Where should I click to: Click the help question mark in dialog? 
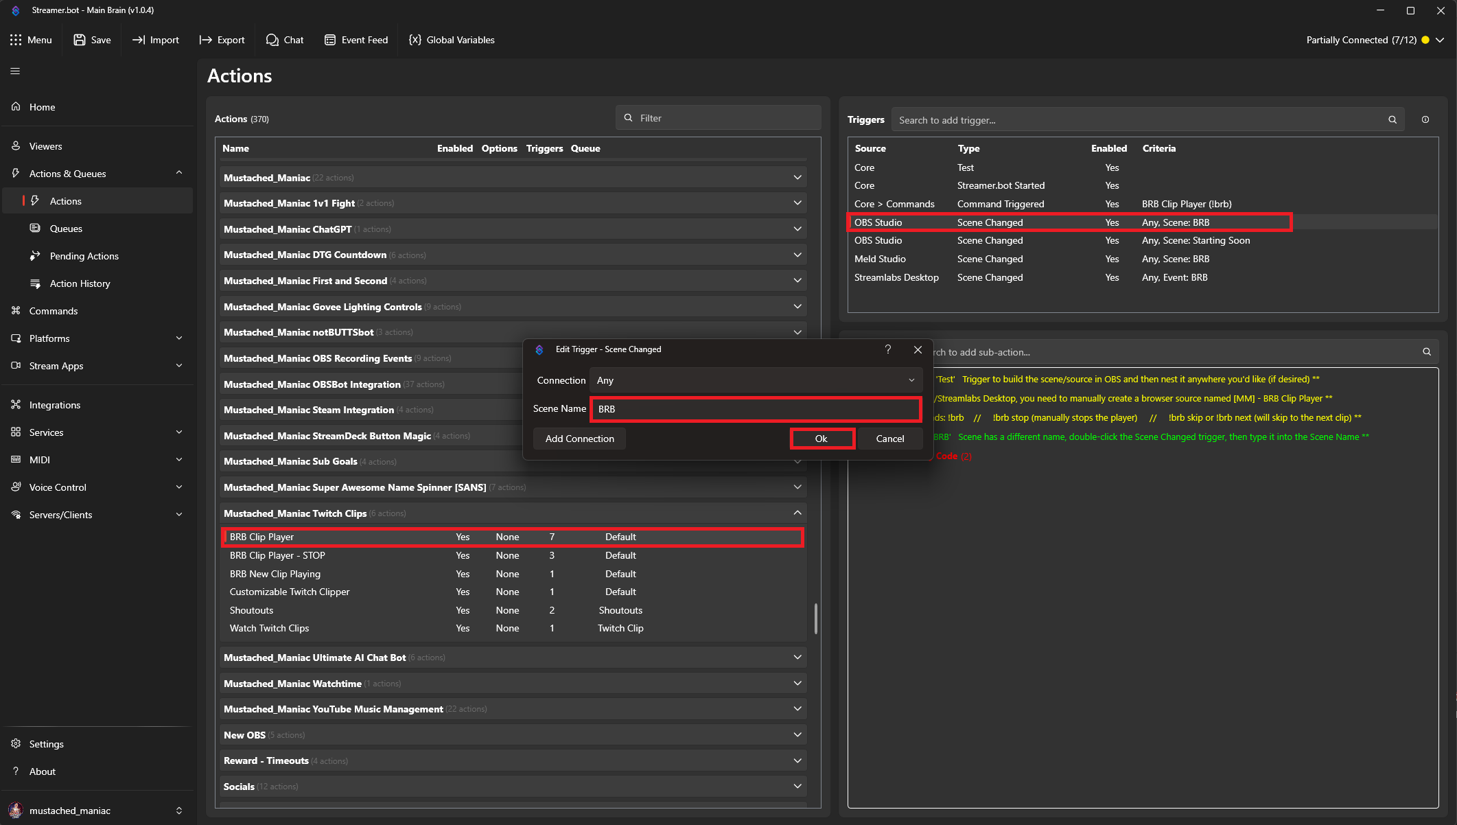click(888, 349)
